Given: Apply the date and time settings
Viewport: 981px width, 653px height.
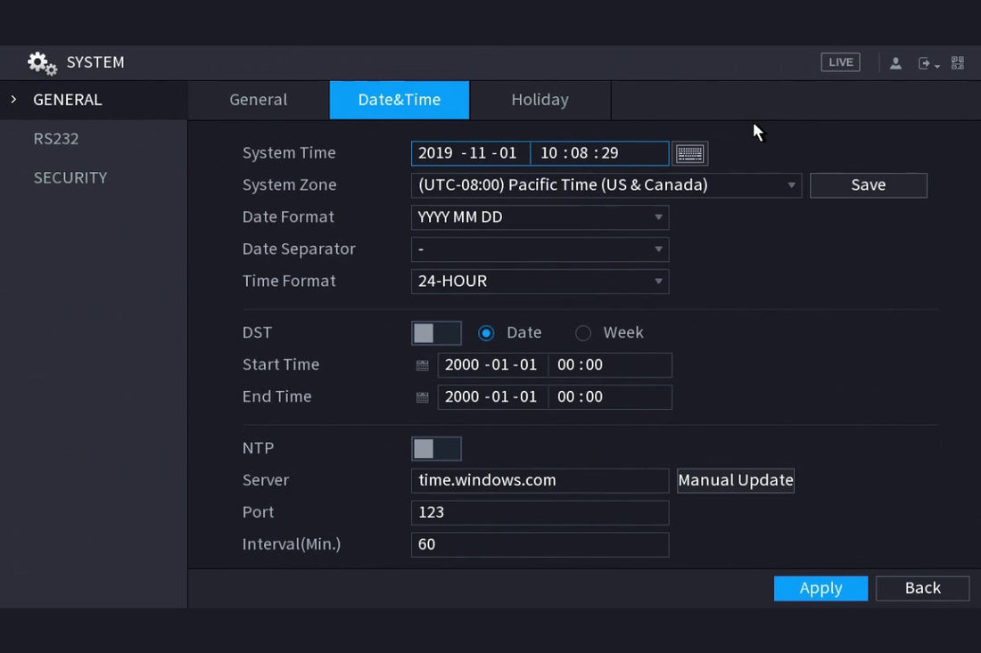Looking at the screenshot, I should click(820, 588).
